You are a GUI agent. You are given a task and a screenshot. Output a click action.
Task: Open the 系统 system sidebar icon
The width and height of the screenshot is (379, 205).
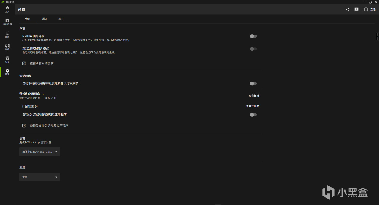(7, 47)
